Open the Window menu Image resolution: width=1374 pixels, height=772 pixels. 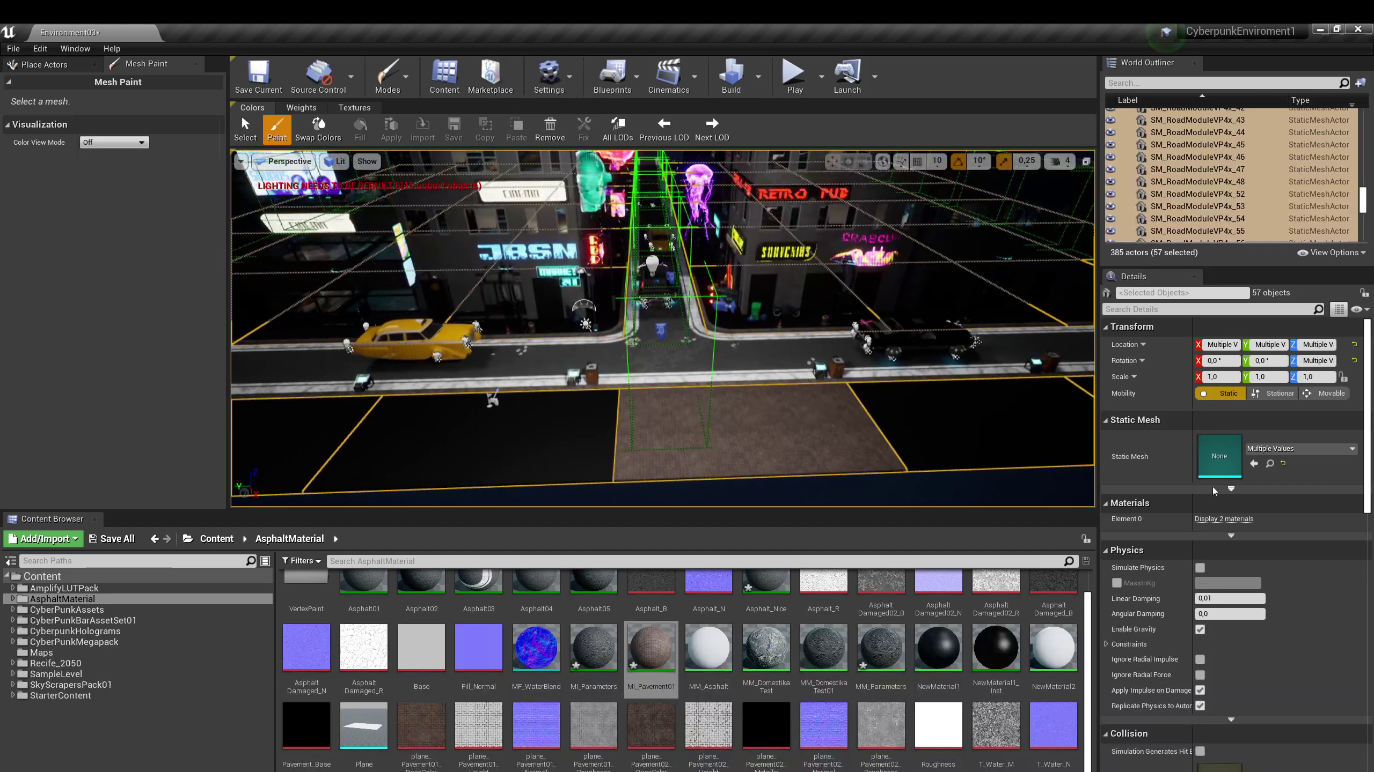point(75,48)
